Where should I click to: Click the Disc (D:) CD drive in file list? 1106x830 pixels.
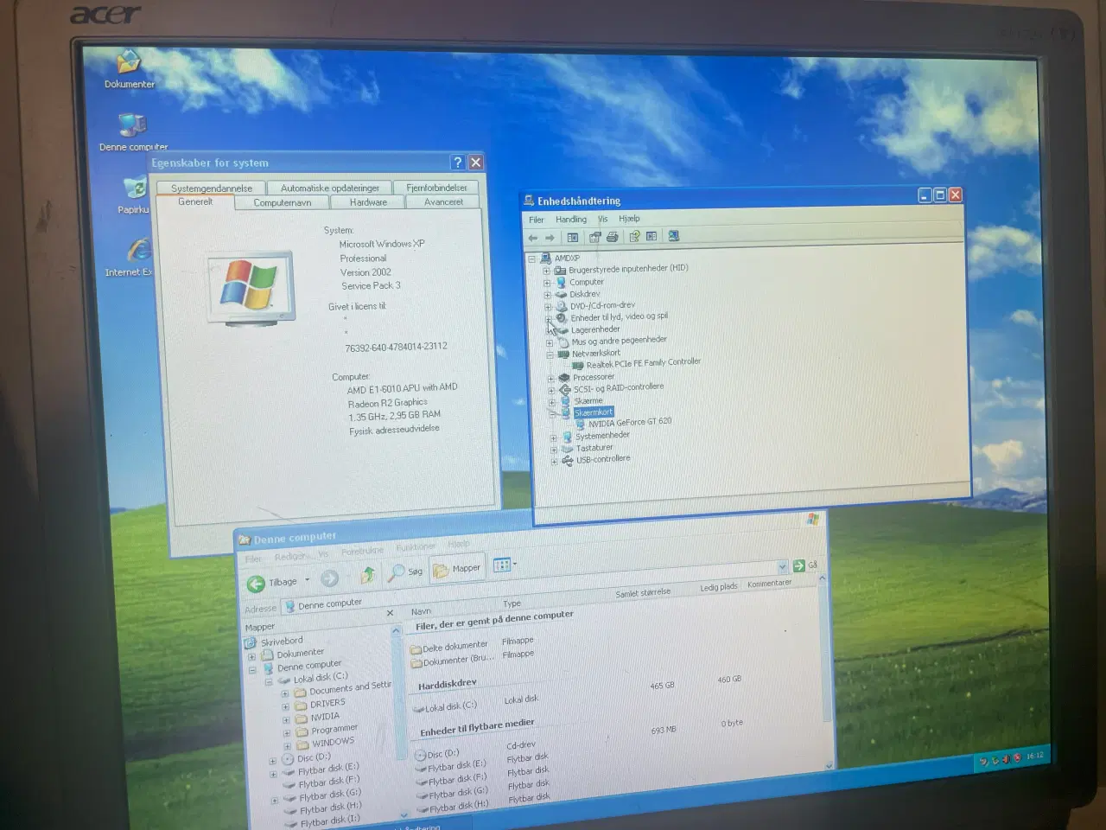coord(436,754)
